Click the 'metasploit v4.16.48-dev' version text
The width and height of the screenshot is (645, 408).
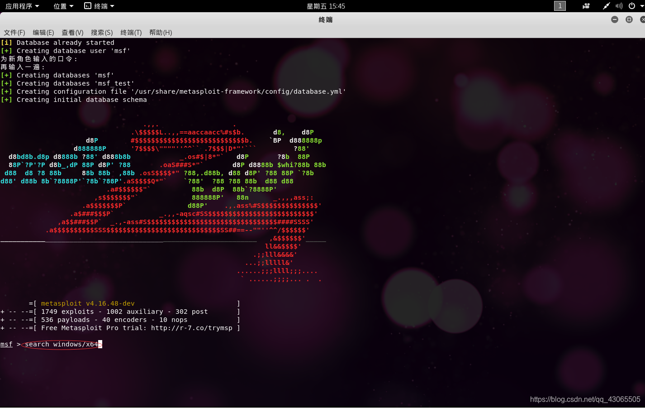(x=88, y=304)
